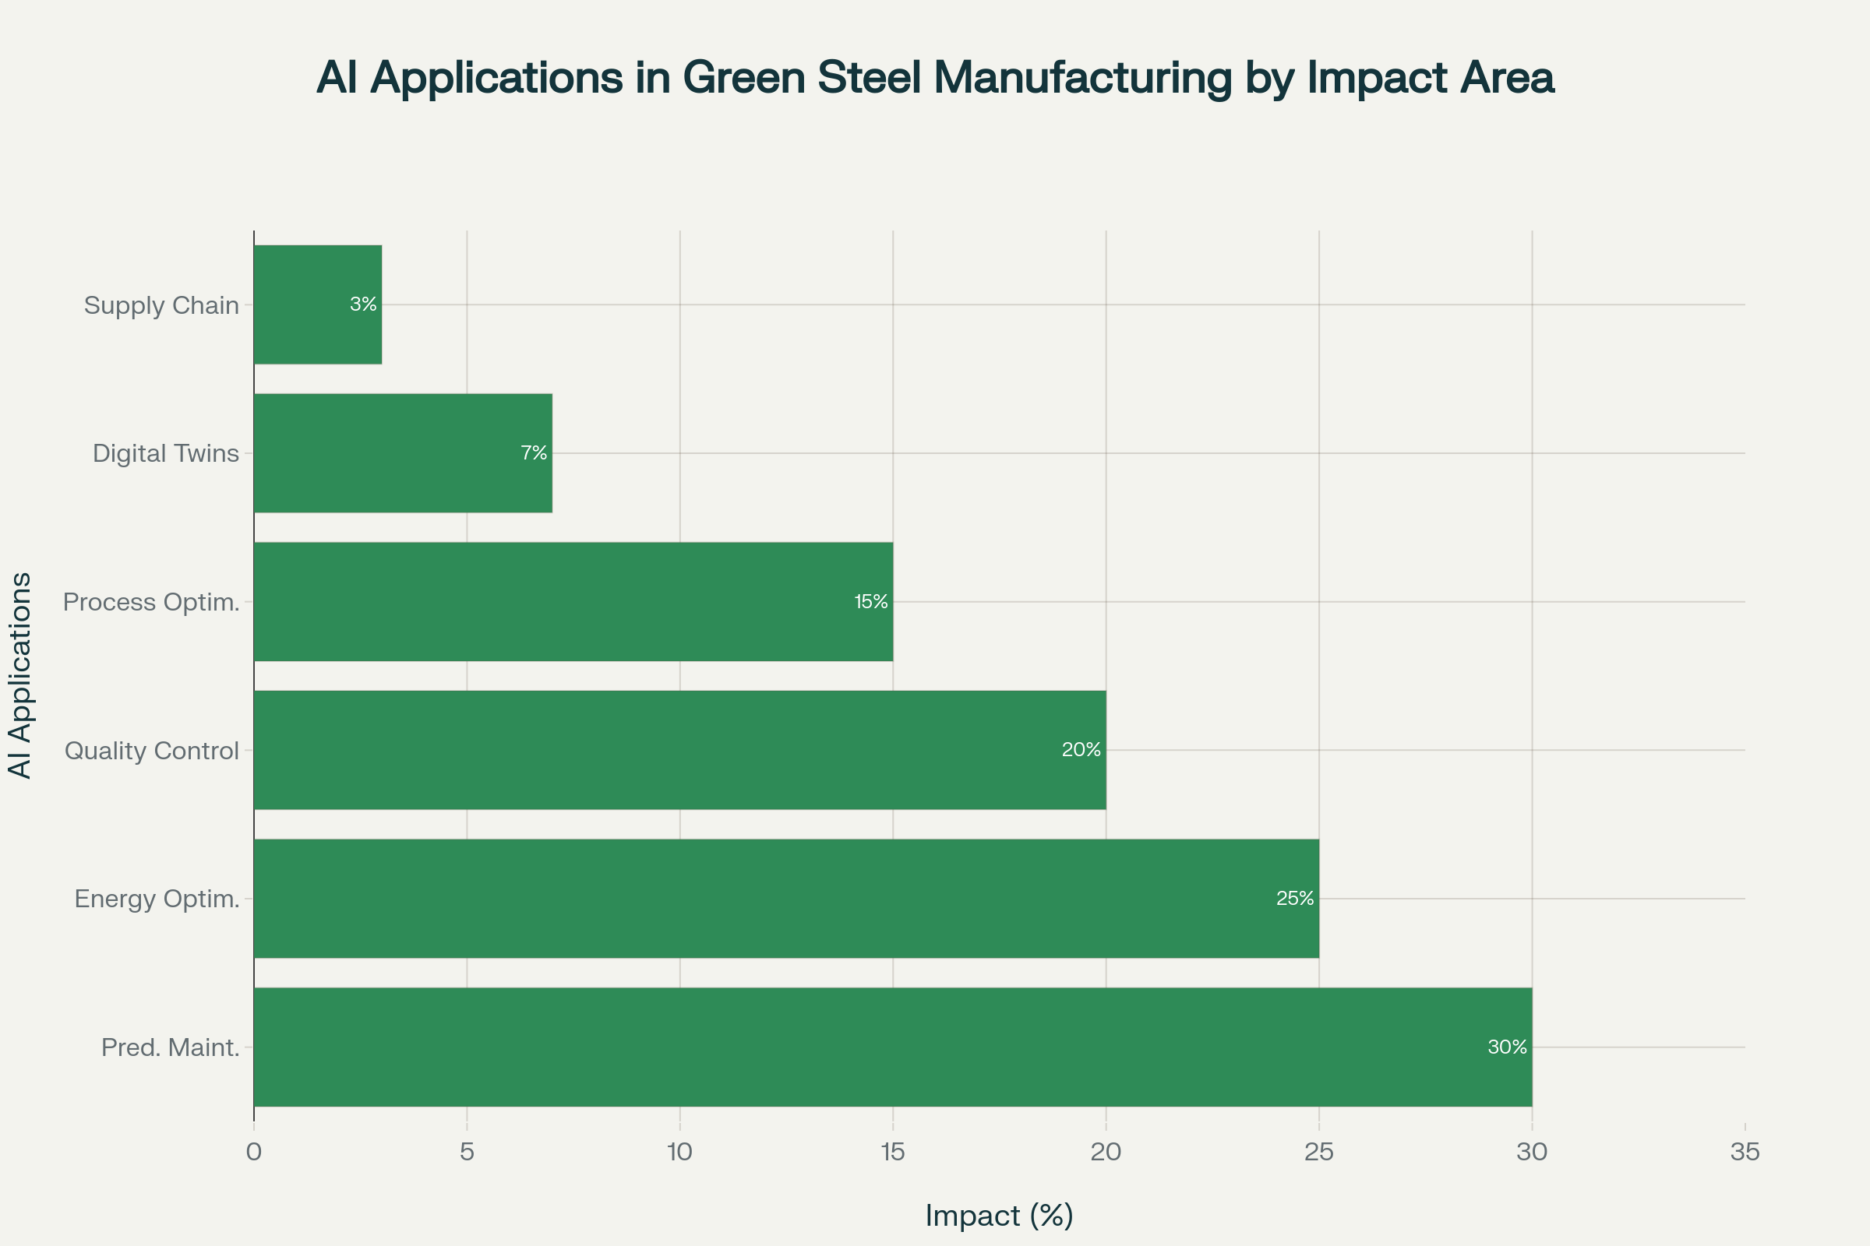Click the chart title text
This screenshot has width=1870, height=1246.
(x=935, y=78)
